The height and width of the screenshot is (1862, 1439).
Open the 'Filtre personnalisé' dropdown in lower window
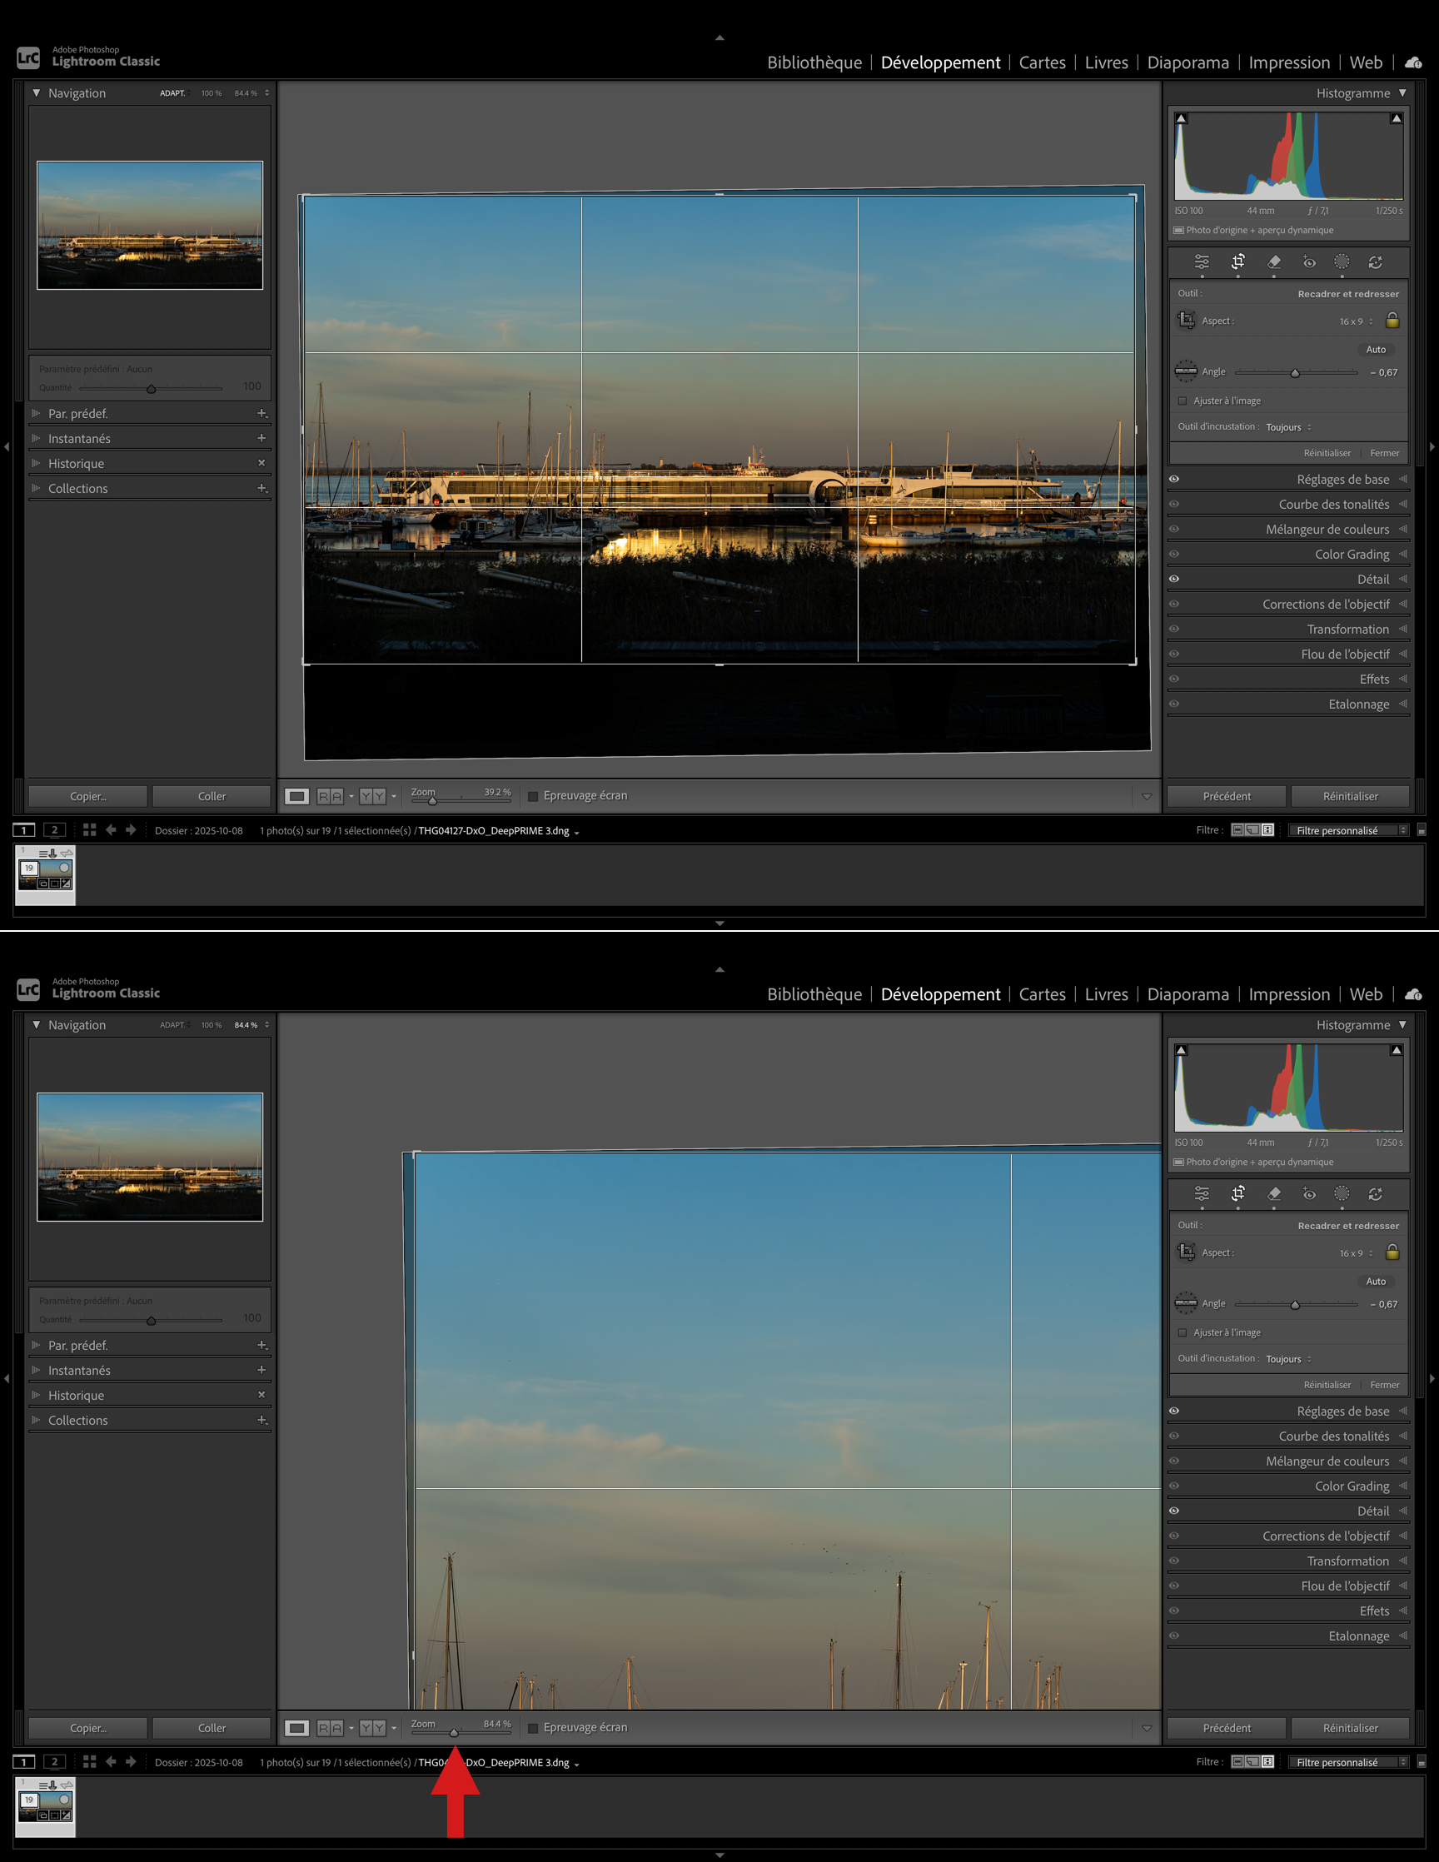click(x=1347, y=1762)
